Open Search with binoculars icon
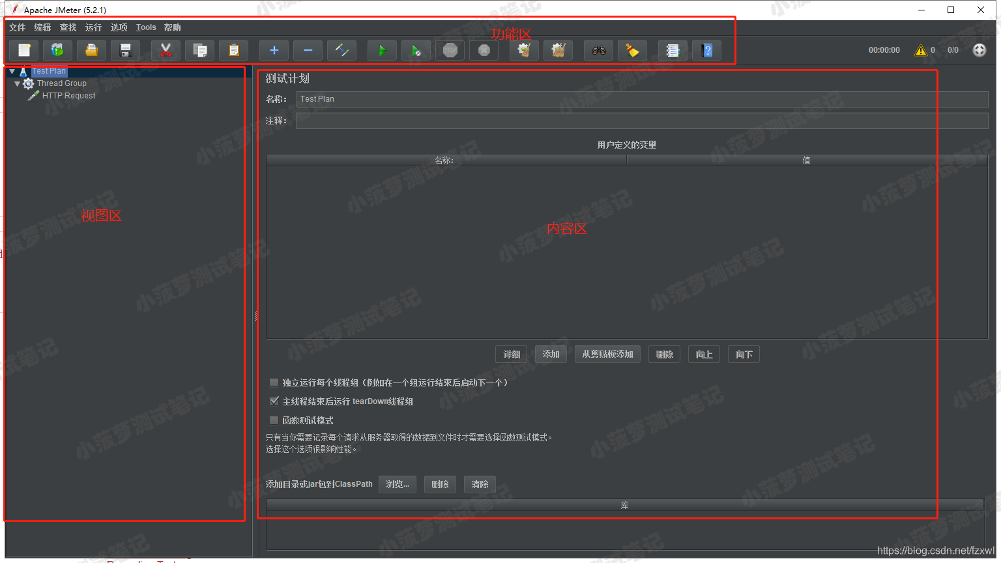 pyautogui.click(x=599, y=50)
